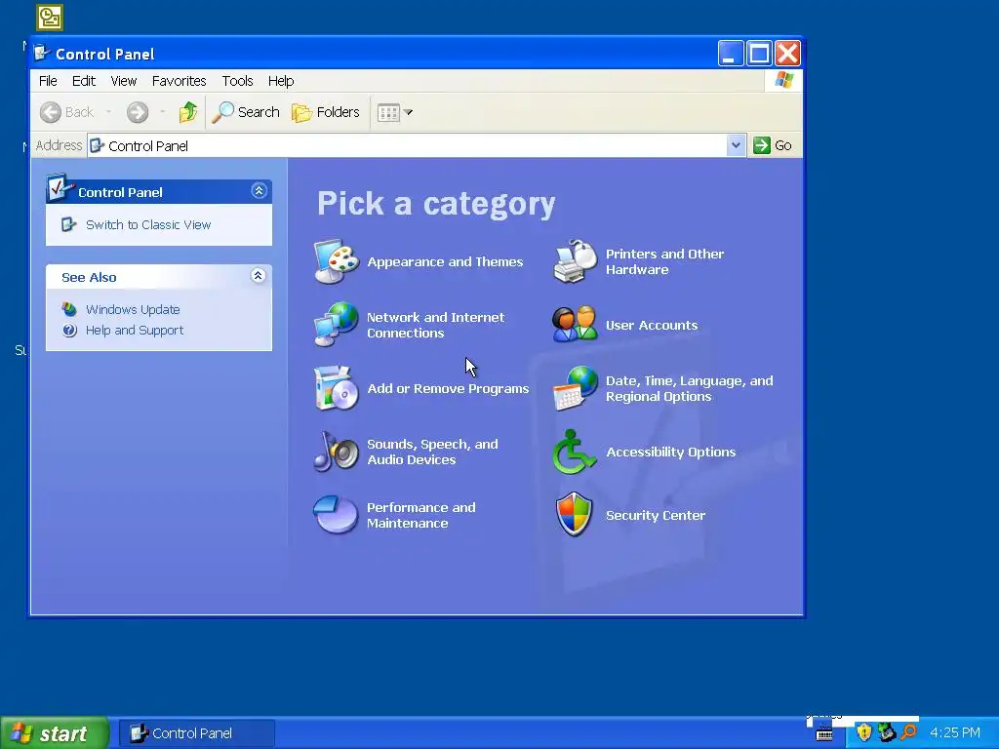The image size is (999, 749).
Task: Click the Sounds, Speech, and Audio Devices icon
Action: (x=337, y=451)
